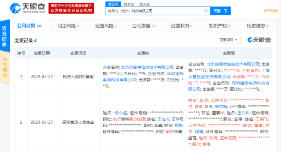The image size is (281, 152).
Task: Select the 2020-03-27 date in row 2
Action: (42, 122)
